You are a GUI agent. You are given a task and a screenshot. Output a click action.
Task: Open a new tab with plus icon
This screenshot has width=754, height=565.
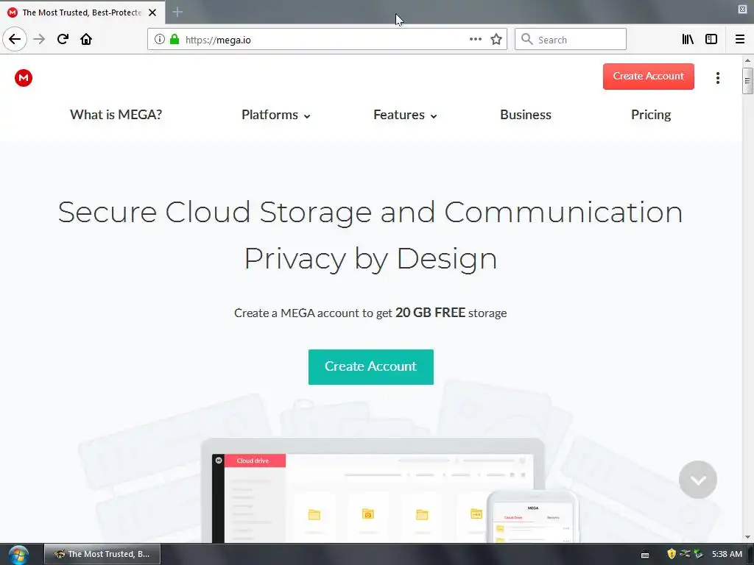(x=177, y=12)
